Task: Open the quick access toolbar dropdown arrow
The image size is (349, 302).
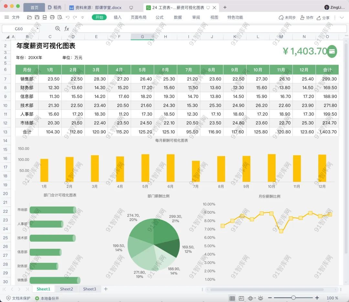Action: pyautogui.click(x=82, y=17)
